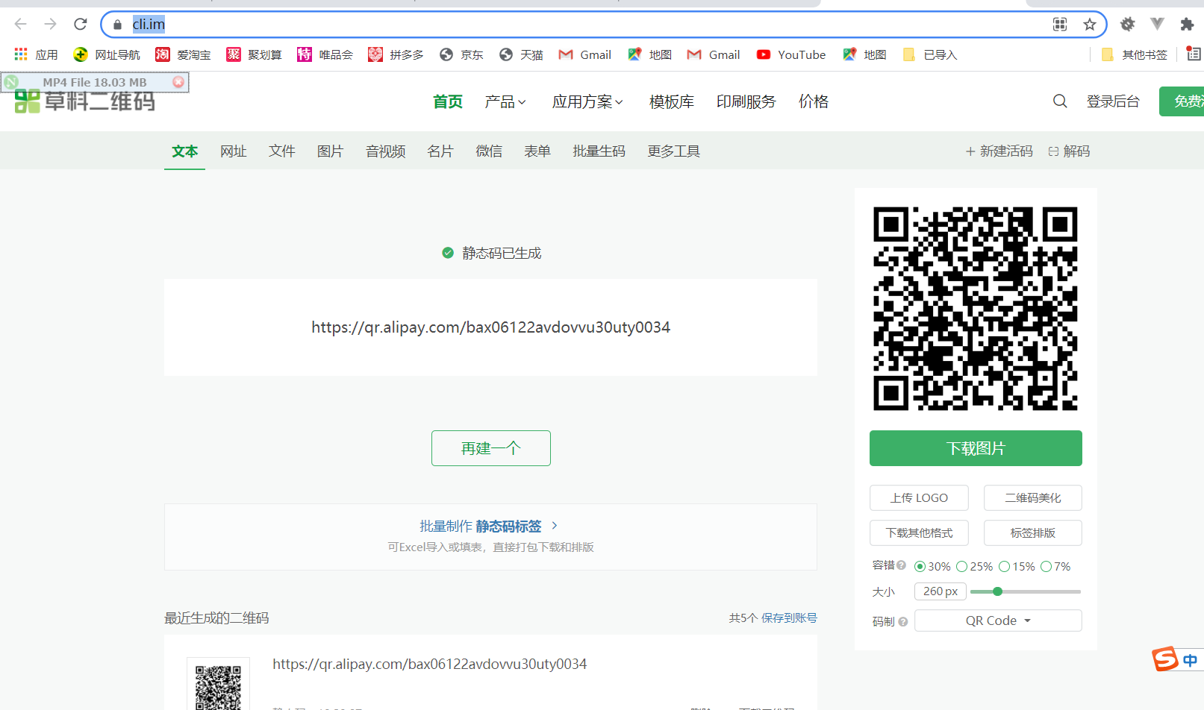Reload the page with the refresh icon

tap(80, 23)
